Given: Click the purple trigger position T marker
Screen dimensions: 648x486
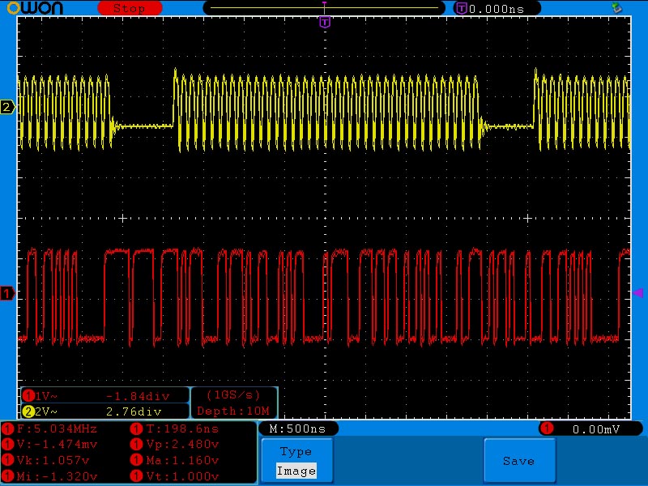Looking at the screenshot, I should (x=325, y=23).
